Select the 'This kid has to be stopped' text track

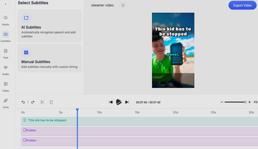tap(139, 121)
